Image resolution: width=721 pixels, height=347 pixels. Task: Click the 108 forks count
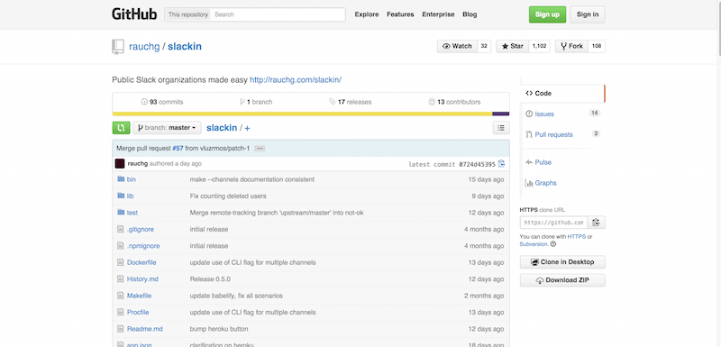(x=597, y=46)
